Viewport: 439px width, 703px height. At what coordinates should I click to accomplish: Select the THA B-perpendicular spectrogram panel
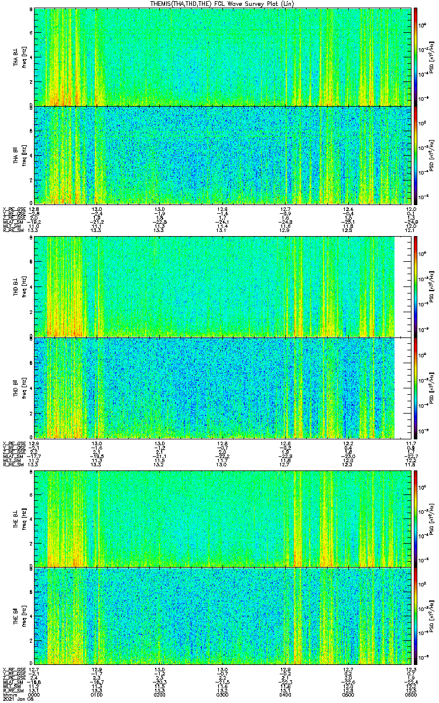tap(224, 56)
